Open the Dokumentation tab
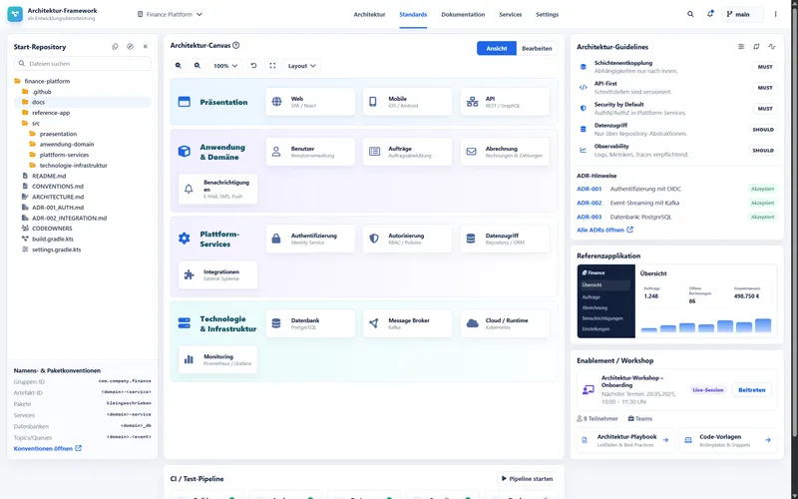Screen dimensions: 798x499 click(463, 14)
